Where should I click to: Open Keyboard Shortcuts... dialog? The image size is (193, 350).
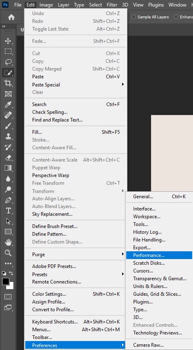[76, 322]
